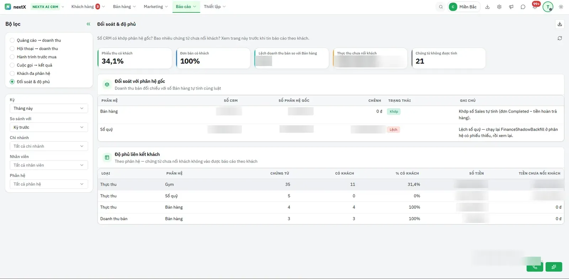Viewport: 569px width, 279px height.
Task: Open the settings gear icon
Action: (x=499, y=7)
